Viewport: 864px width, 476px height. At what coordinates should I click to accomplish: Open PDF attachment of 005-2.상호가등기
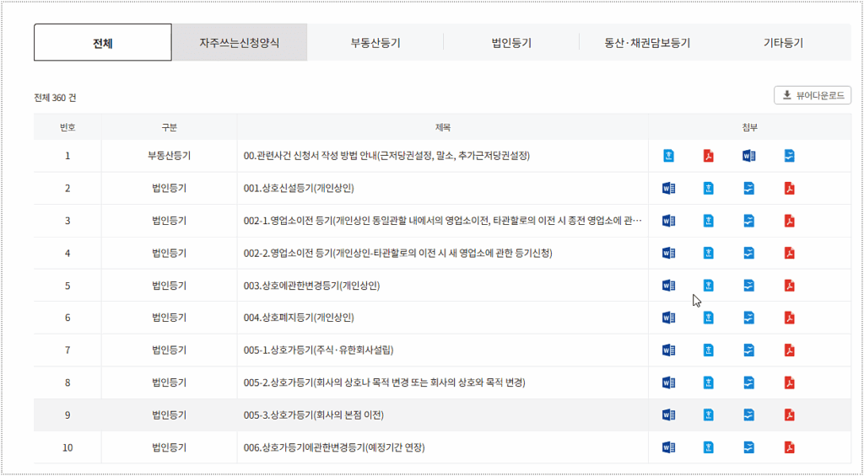tap(790, 382)
